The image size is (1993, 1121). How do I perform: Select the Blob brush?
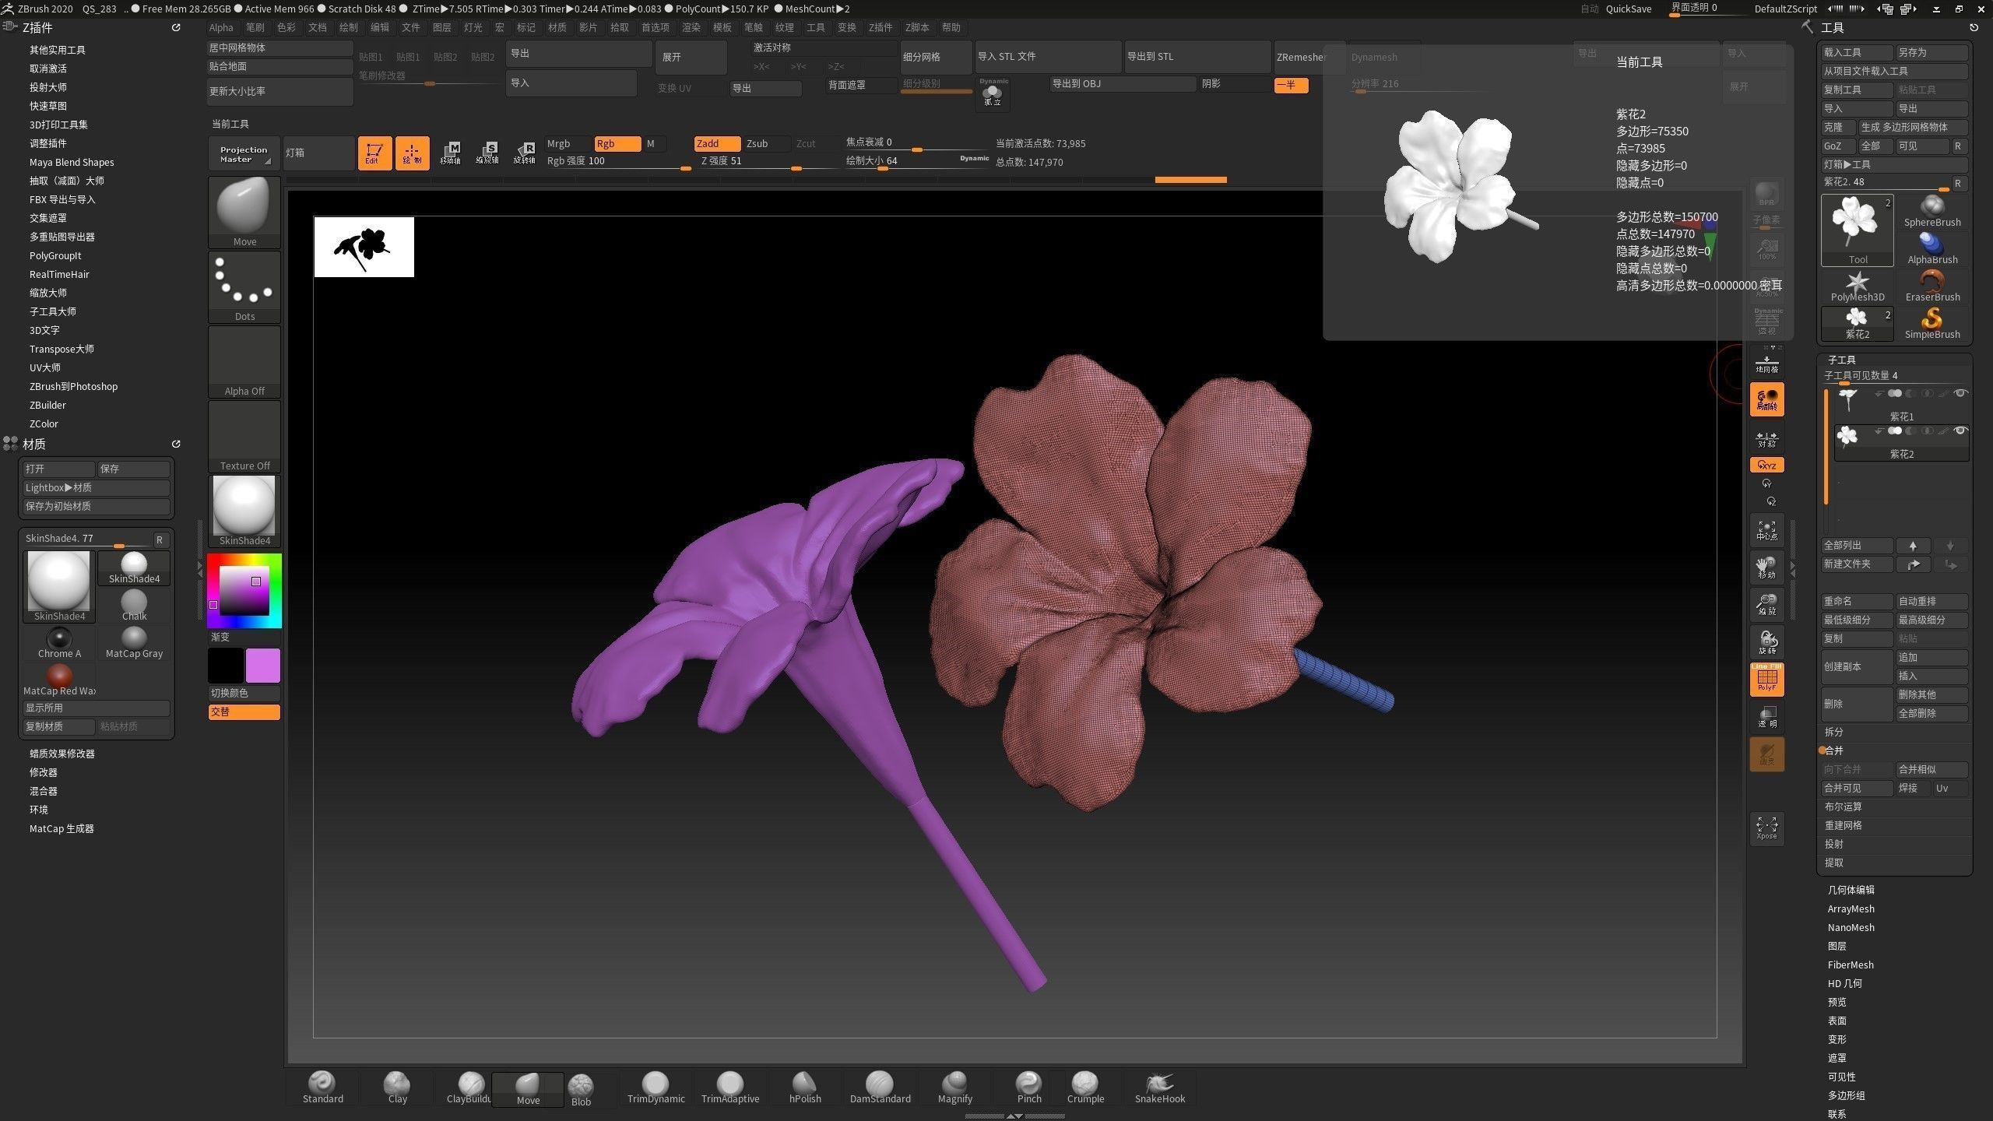[581, 1090]
